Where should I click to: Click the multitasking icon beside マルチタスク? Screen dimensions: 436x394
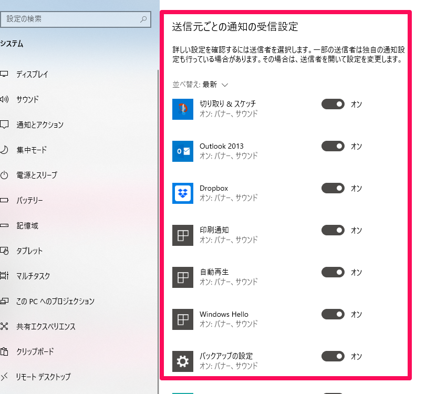point(4,276)
